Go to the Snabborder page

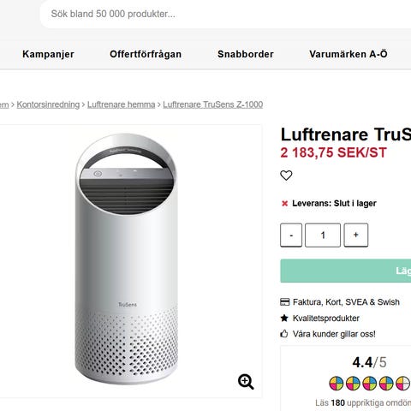(246, 54)
